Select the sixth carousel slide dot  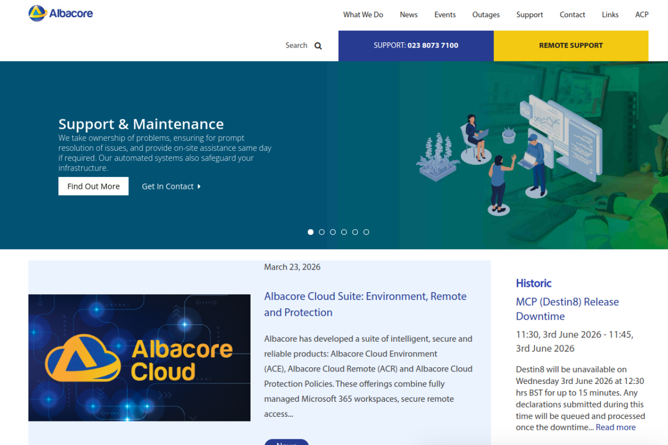(366, 232)
